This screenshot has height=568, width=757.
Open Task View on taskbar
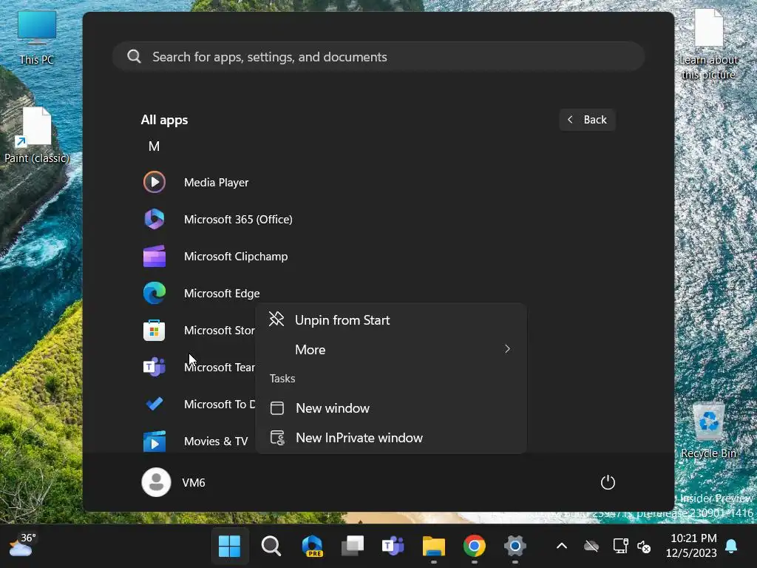(353, 546)
